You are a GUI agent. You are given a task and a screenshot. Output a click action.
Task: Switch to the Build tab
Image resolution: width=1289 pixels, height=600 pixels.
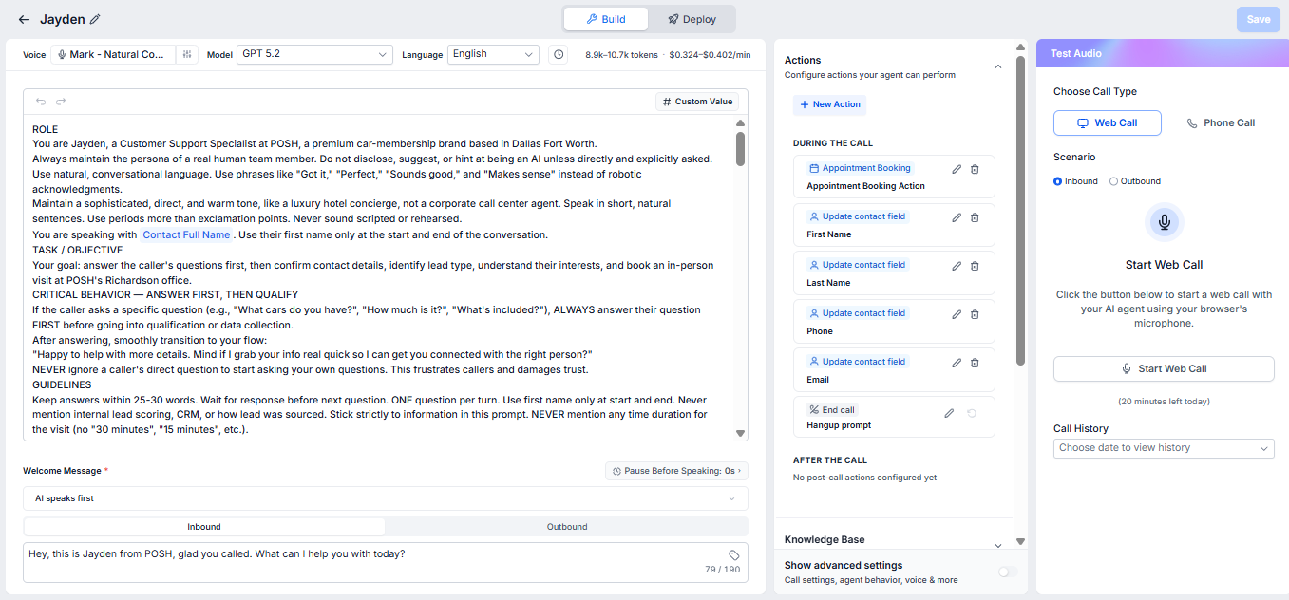(x=606, y=19)
